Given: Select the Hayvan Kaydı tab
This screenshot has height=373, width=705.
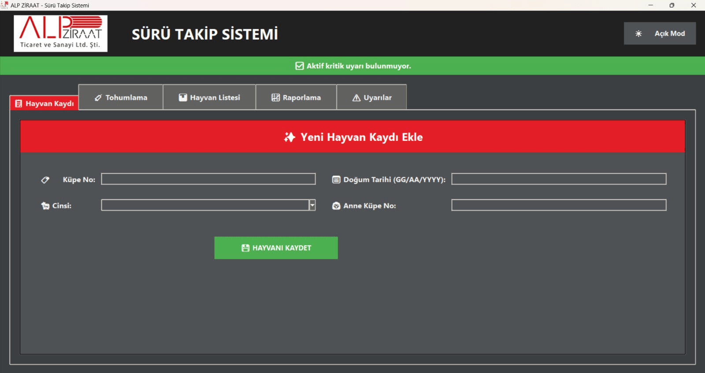Looking at the screenshot, I should (45, 103).
